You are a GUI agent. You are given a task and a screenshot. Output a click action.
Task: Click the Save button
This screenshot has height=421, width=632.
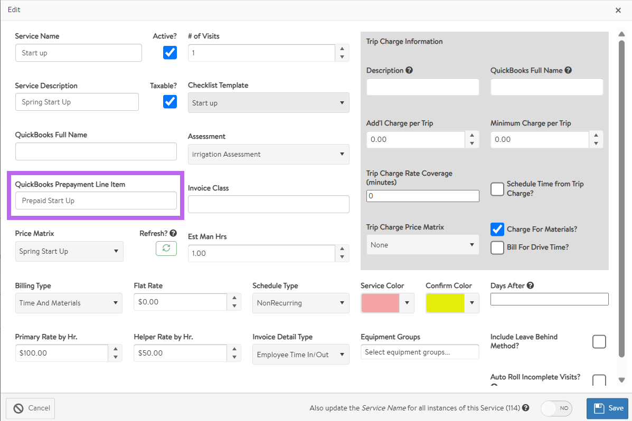[x=607, y=408]
